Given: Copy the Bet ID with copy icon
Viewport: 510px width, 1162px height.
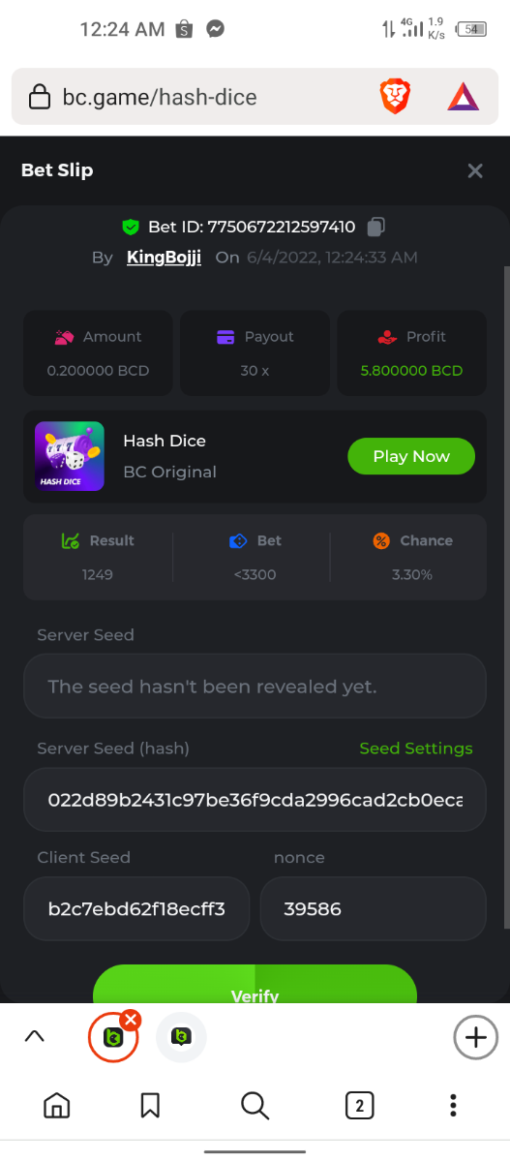Looking at the screenshot, I should [376, 227].
